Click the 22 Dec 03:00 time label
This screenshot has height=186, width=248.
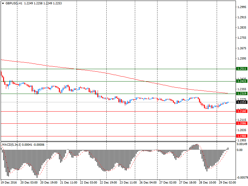89,183
